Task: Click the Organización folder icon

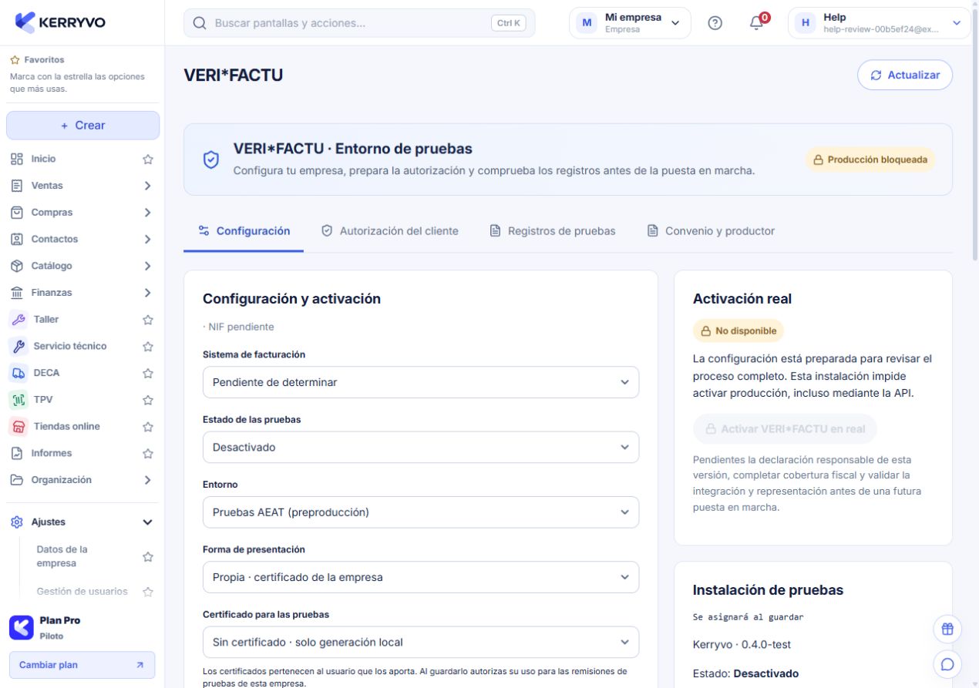Action: pos(17,480)
